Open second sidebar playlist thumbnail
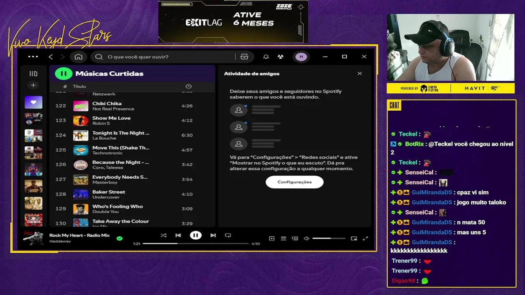The width and height of the screenshot is (525, 295). tap(33, 119)
